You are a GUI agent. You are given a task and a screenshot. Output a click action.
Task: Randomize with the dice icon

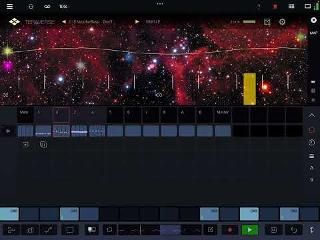click(267, 21)
